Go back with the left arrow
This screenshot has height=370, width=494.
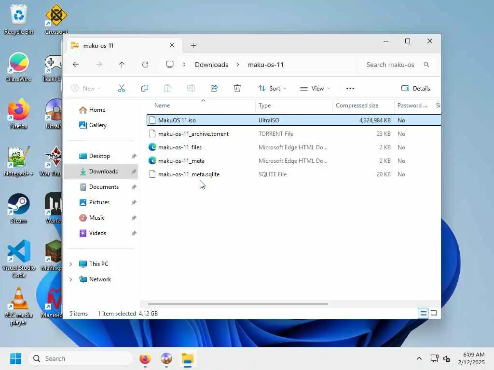(x=76, y=65)
